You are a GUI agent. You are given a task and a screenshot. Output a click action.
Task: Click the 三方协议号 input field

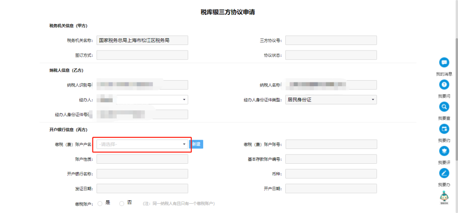[331, 40]
